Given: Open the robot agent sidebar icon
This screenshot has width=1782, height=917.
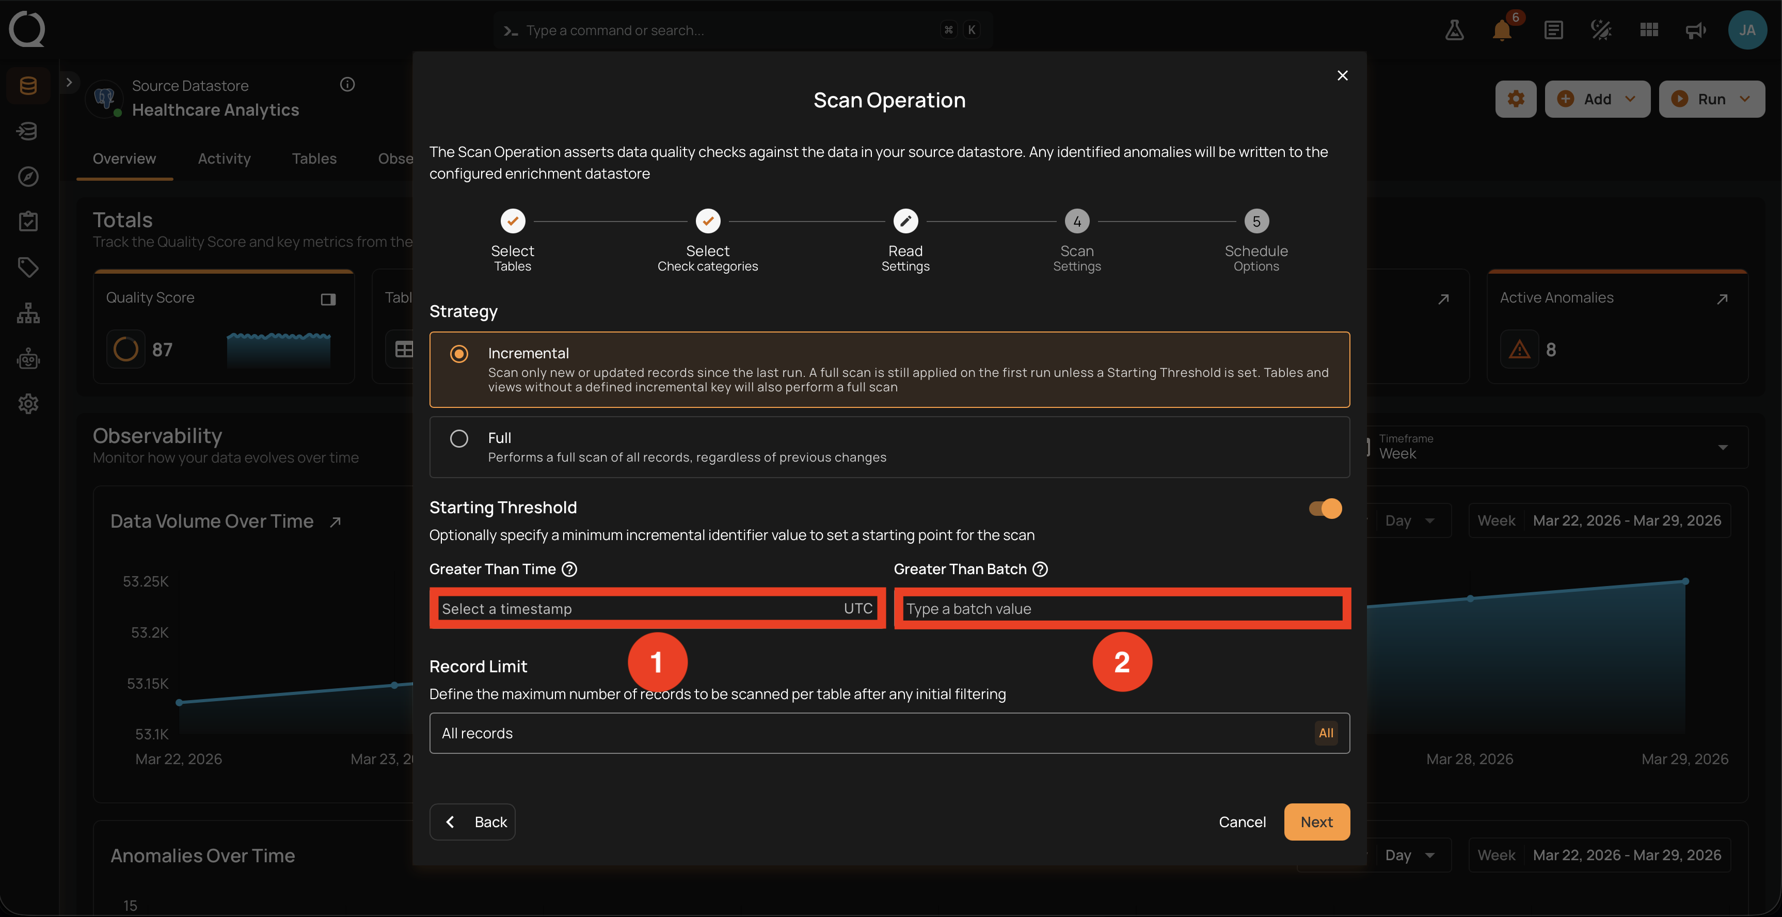Looking at the screenshot, I should [x=28, y=358].
